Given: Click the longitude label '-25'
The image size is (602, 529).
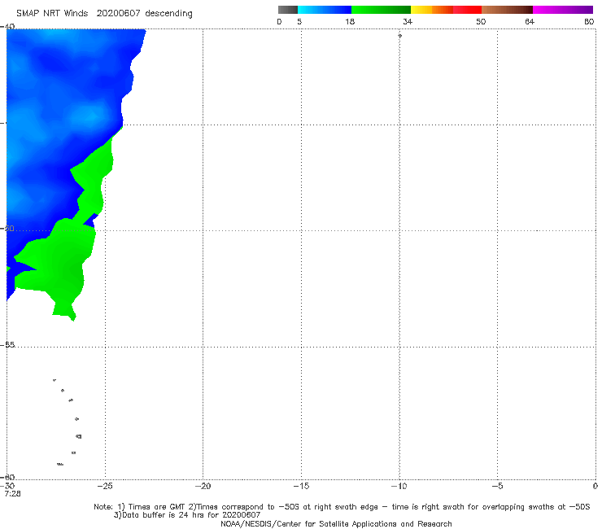Looking at the screenshot, I should pos(105,486).
